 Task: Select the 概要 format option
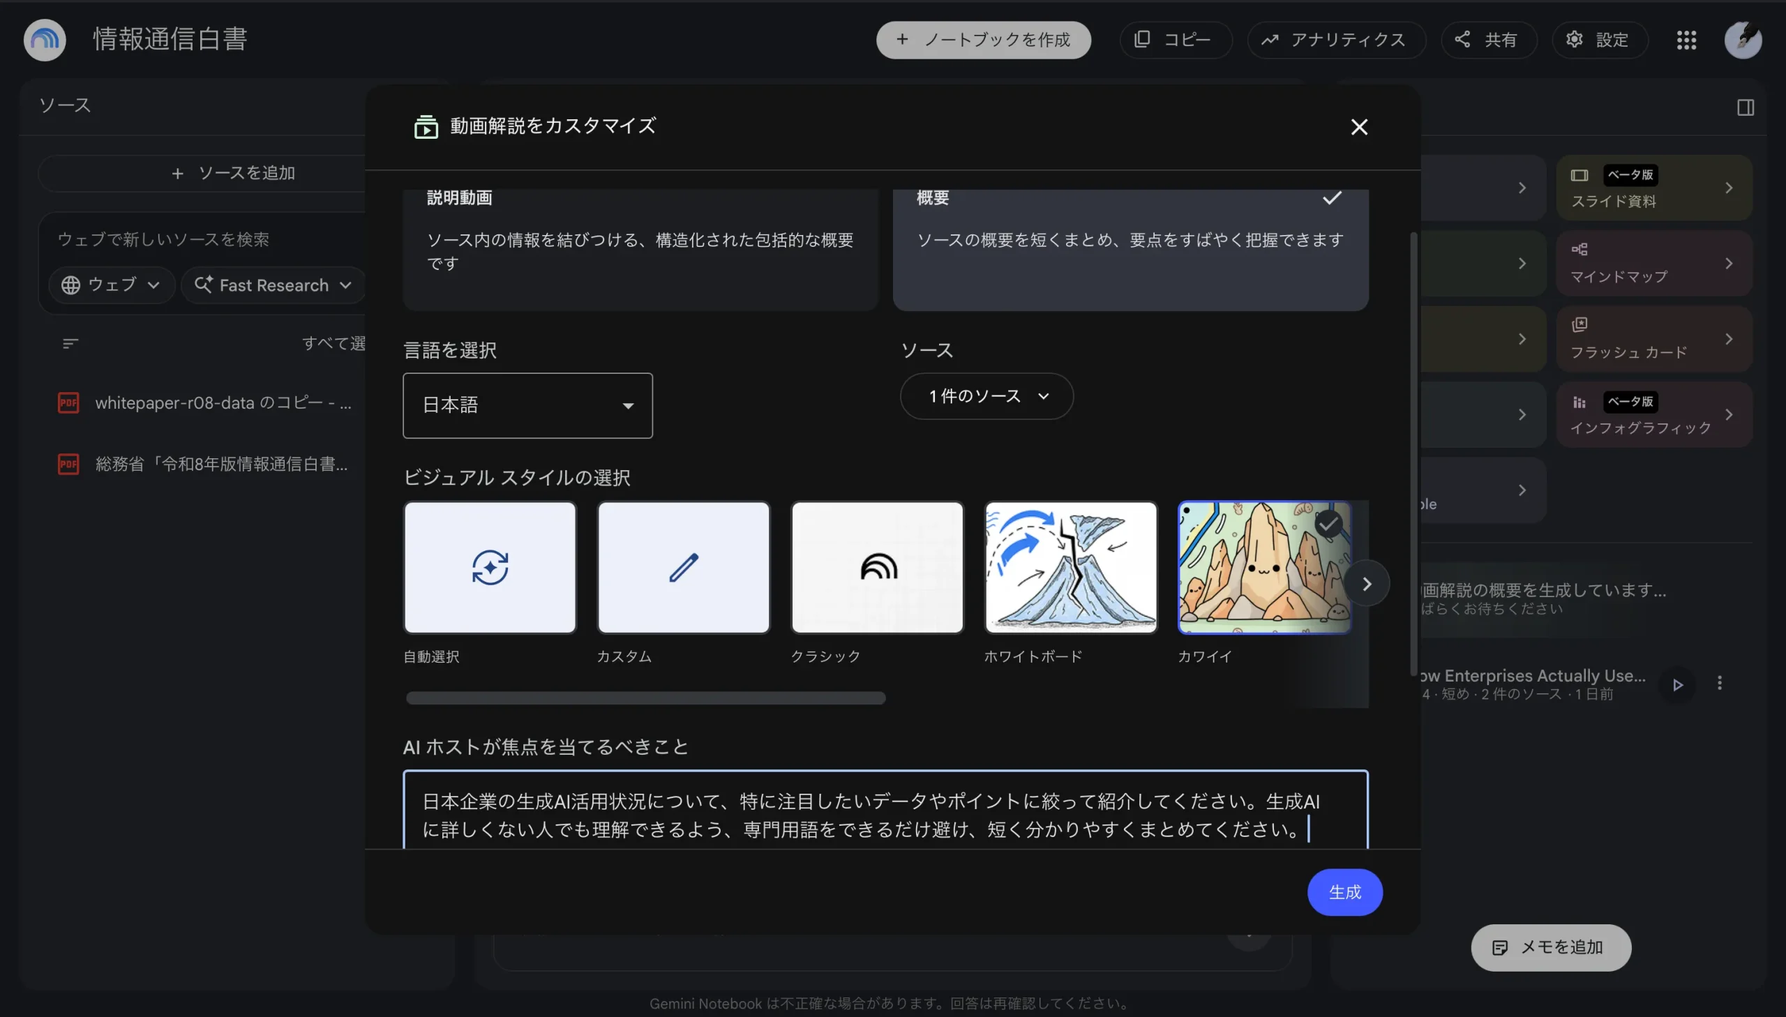coord(1130,249)
